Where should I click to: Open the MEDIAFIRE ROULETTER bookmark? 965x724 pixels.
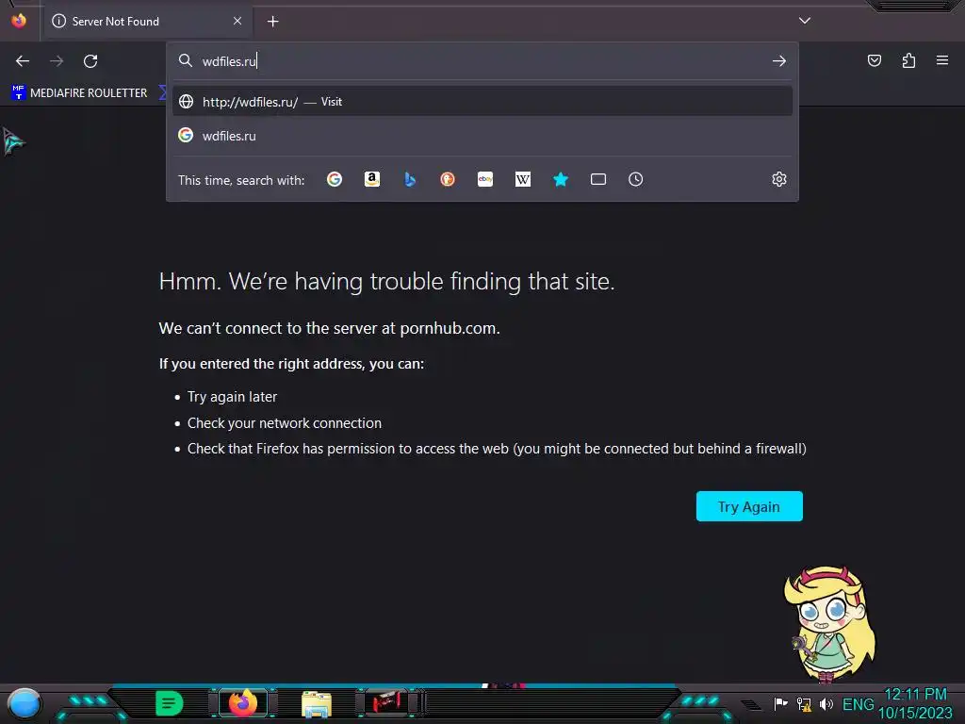(79, 93)
